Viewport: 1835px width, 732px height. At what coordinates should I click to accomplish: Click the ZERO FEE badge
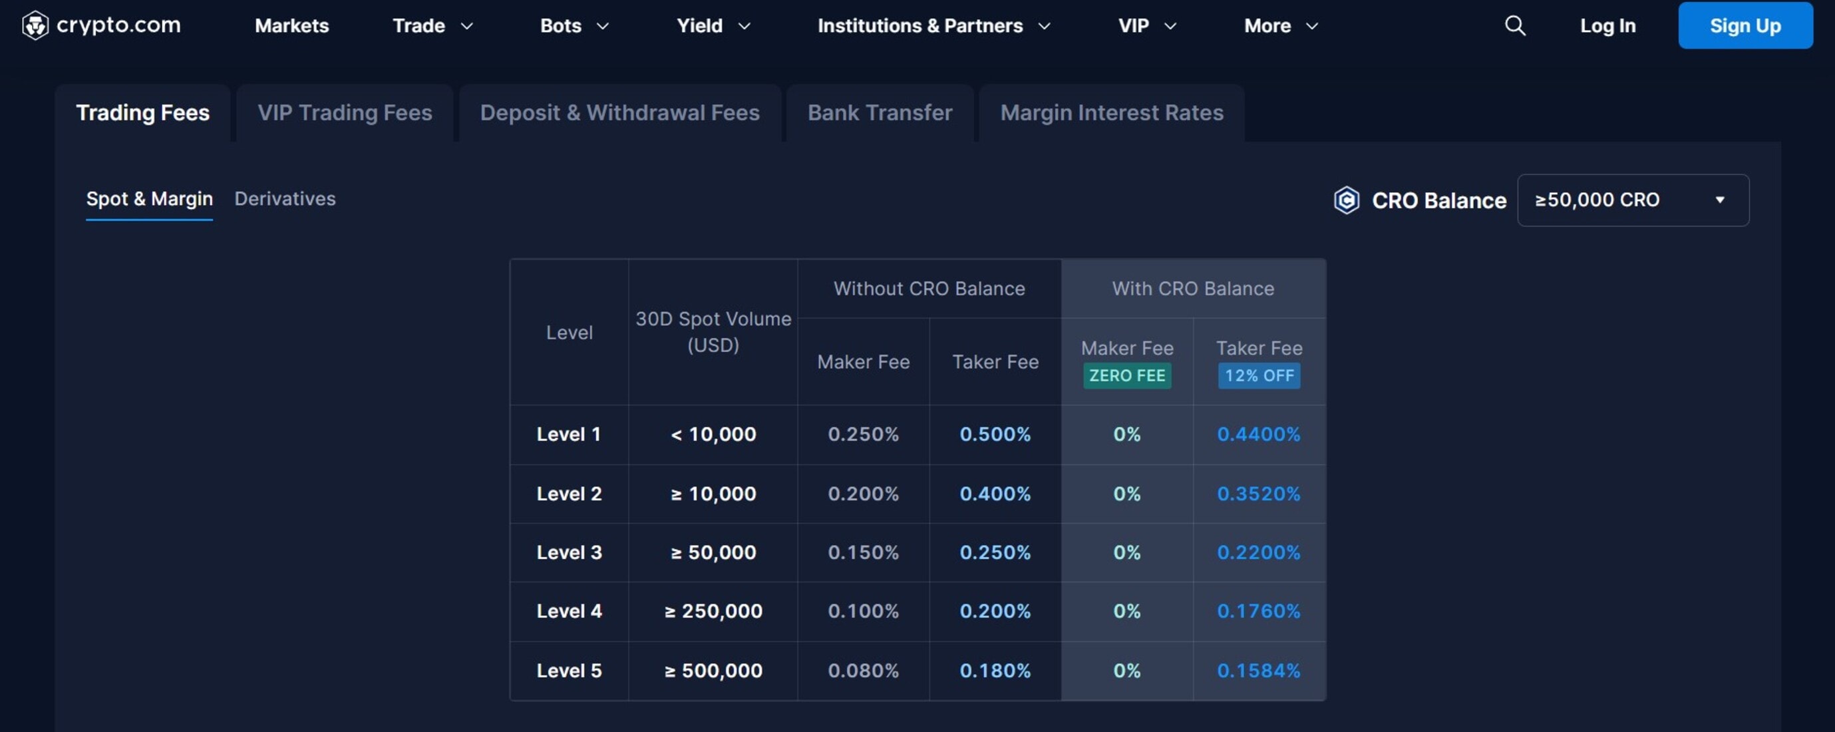click(x=1127, y=375)
